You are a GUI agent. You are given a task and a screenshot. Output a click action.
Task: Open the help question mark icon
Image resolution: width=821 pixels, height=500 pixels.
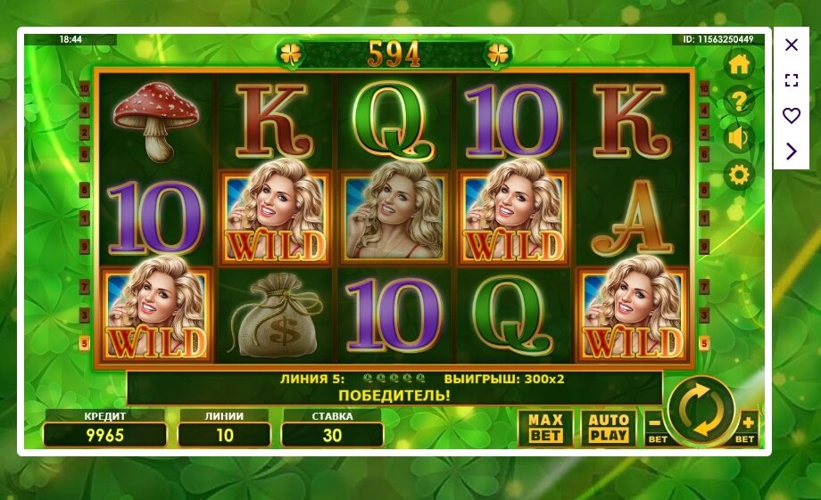[739, 101]
